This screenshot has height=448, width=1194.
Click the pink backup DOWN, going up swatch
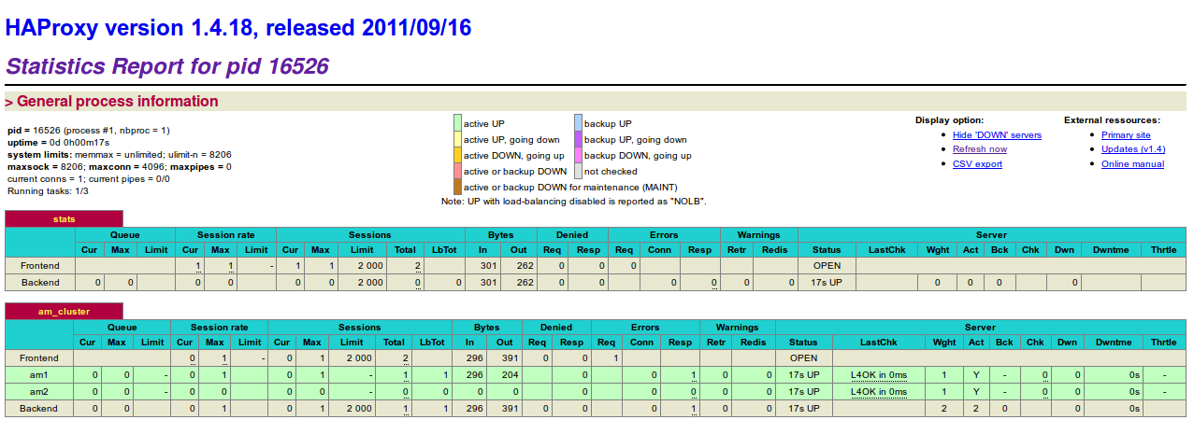pos(579,155)
